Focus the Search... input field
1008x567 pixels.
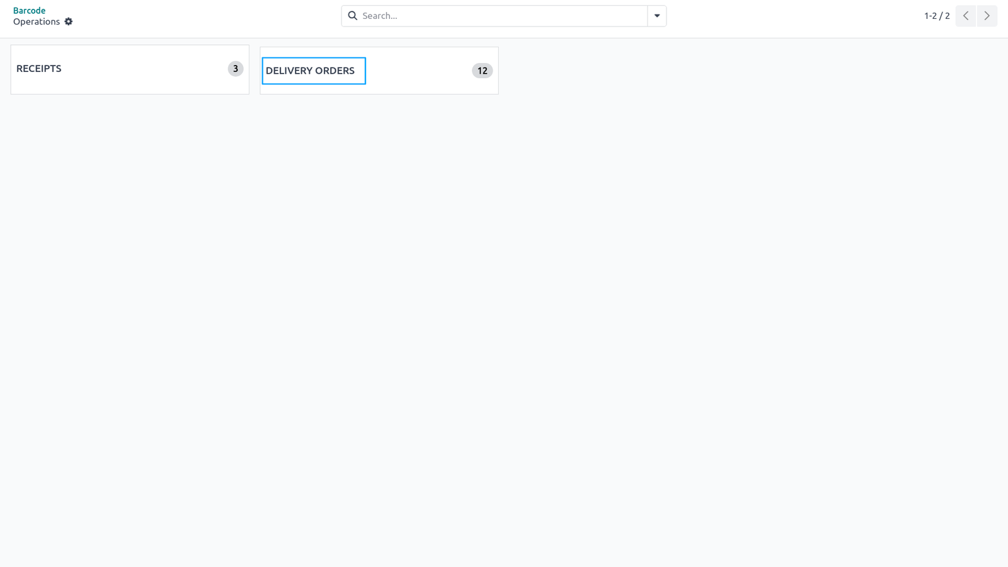click(x=503, y=16)
